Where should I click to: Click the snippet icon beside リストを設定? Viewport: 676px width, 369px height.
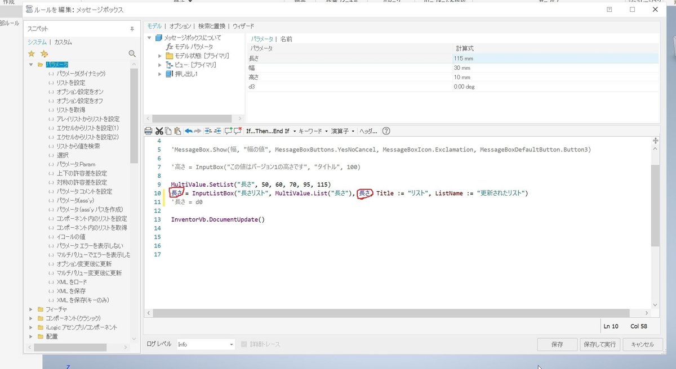[51, 83]
